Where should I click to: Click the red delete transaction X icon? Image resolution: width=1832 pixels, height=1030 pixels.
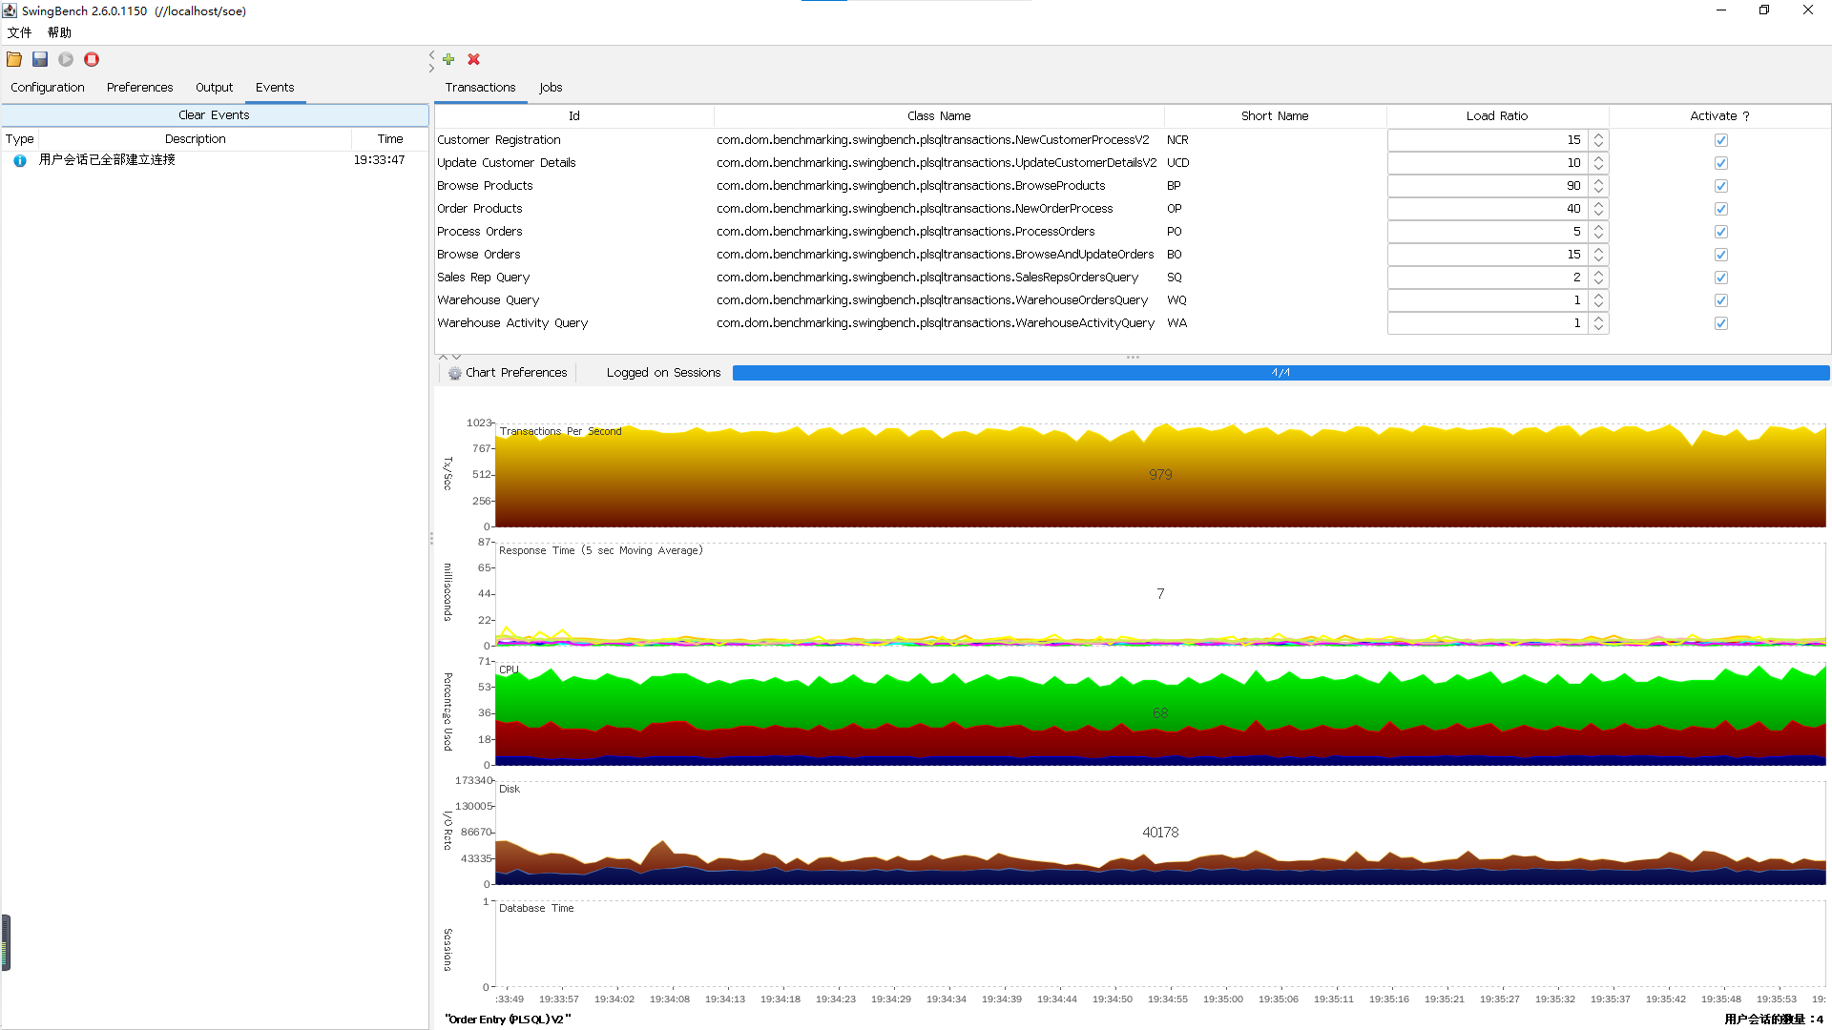474,59
